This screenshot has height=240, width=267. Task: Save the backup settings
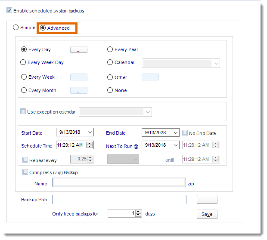coord(207,214)
